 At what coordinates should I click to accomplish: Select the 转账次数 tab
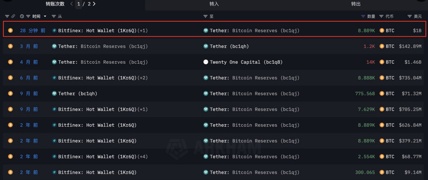(55, 4)
